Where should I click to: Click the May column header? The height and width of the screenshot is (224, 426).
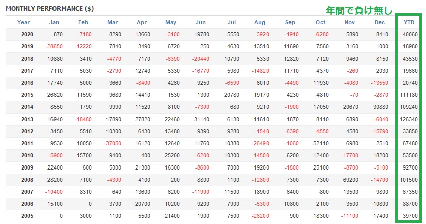[171, 22]
